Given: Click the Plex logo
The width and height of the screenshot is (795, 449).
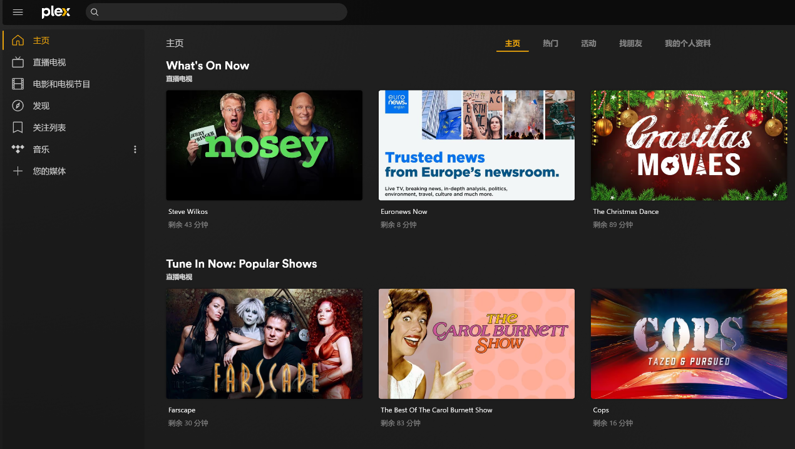Looking at the screenshot, I should (56, 12).
